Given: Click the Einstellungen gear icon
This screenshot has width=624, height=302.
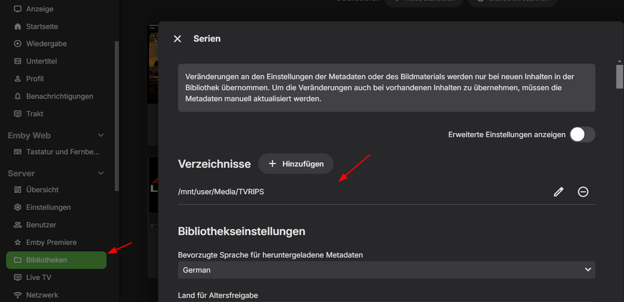Looking at the screenshot, I should pyautogui.click(x=17, y=207).
